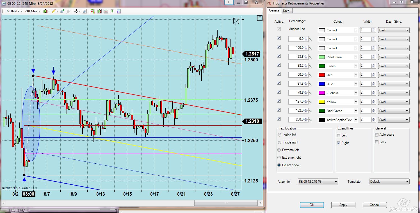Toggle the 38.2% level Active checkbox
The height and width of the screenshot is (213, 420).
click(x=279, y=65)
